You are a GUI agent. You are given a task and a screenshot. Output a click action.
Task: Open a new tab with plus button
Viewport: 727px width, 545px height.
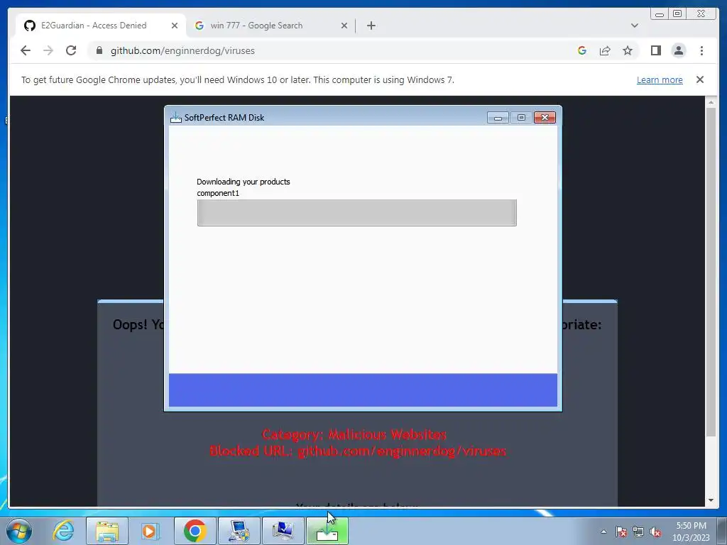click(371, 26)
